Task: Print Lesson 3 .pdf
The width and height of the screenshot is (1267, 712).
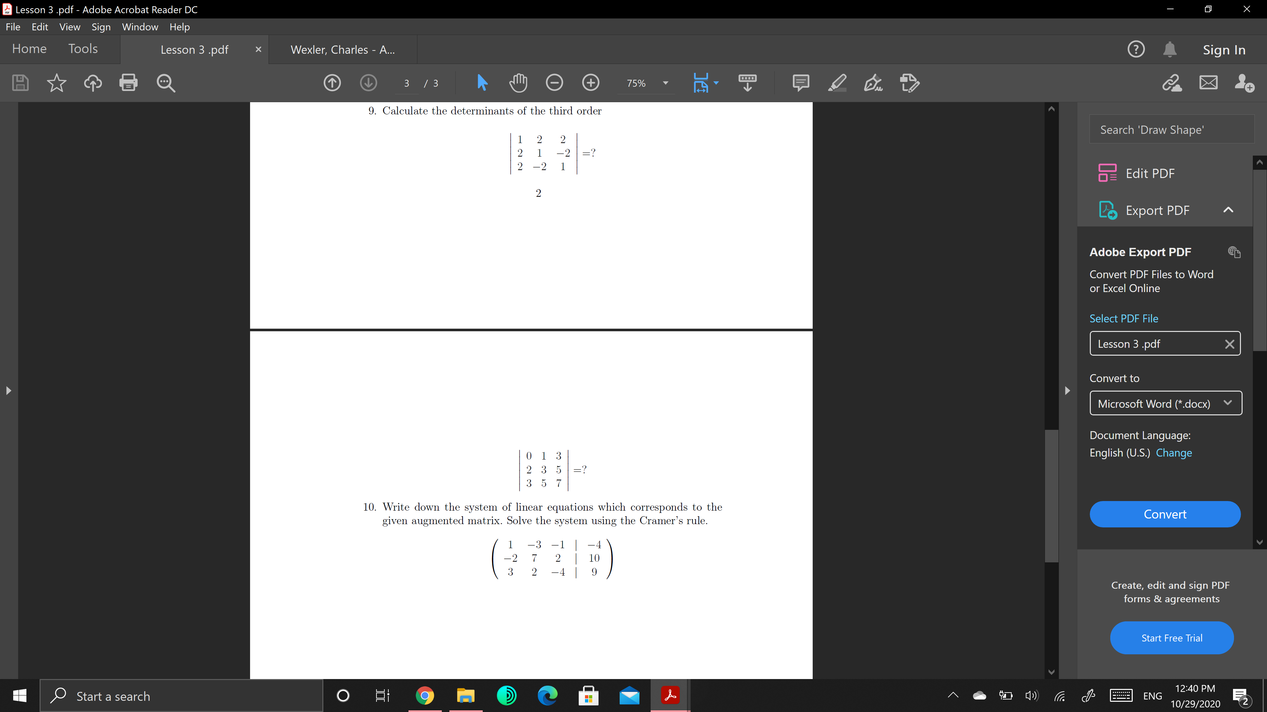Action: [x=128, y=82]
